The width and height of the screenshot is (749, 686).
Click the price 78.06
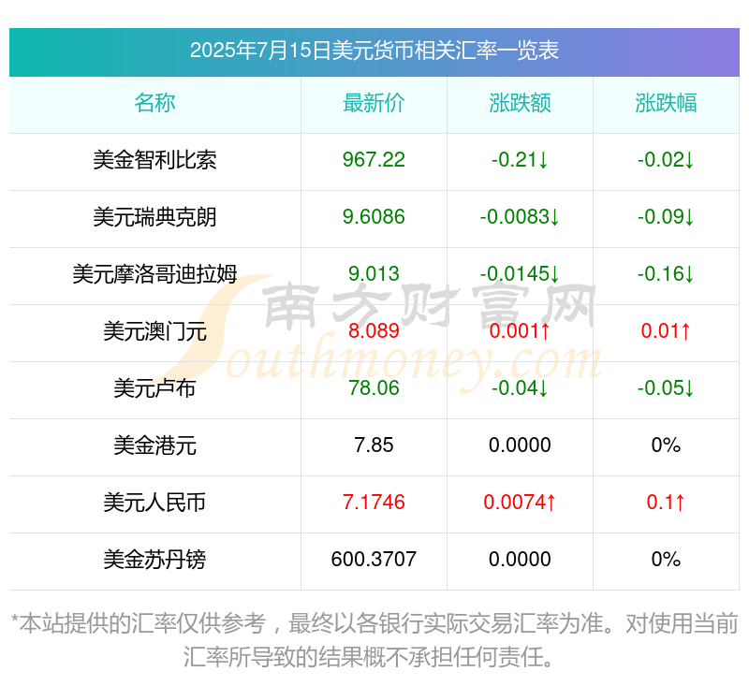point(374,388)
